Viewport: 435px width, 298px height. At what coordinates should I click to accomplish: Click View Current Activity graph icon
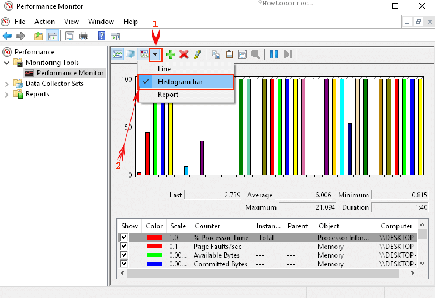pyautogui.click(x=118, y=54)
